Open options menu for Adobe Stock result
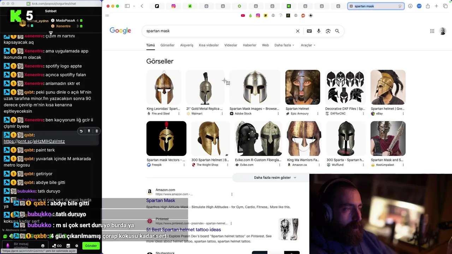The width and height of the screenshot is (452, 254). tap(278, 114)
